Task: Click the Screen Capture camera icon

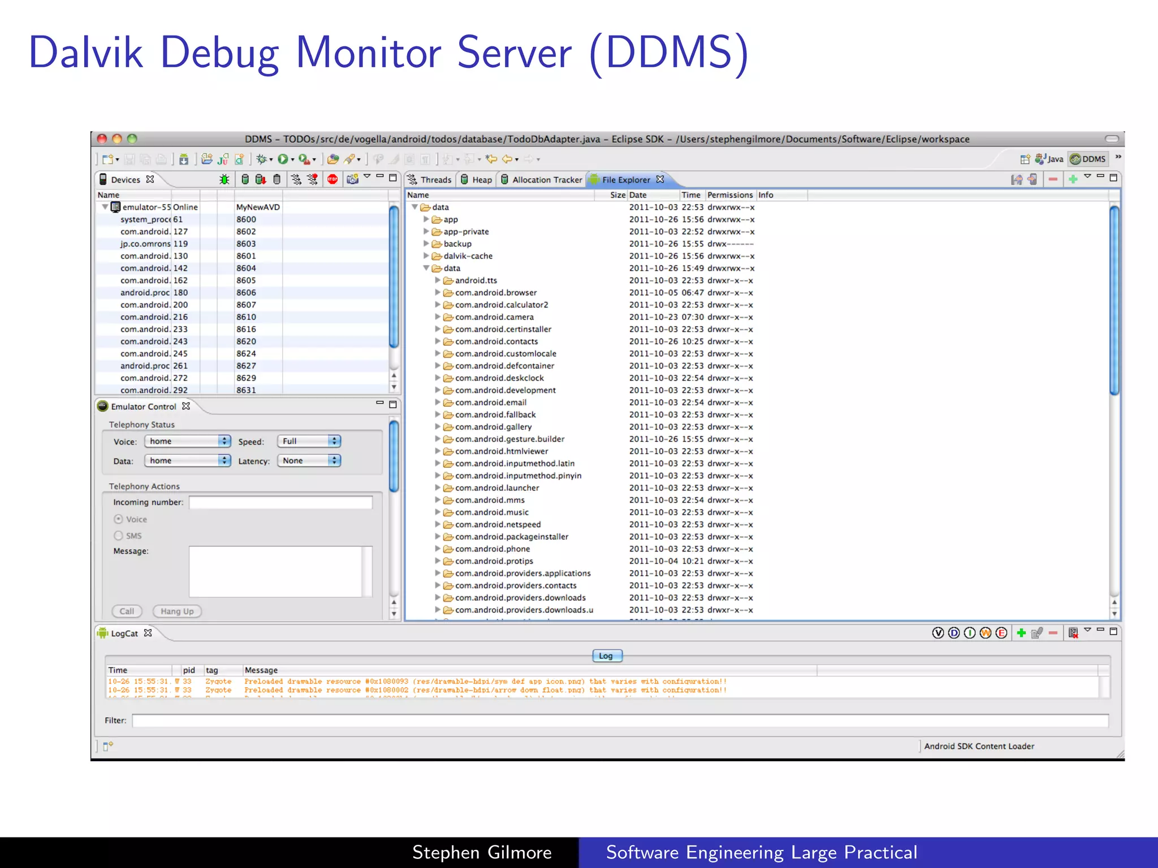Action: (353, 179)
